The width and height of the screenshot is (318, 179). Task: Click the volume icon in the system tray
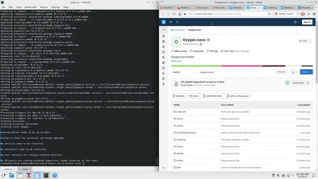[x=278, y=176]
